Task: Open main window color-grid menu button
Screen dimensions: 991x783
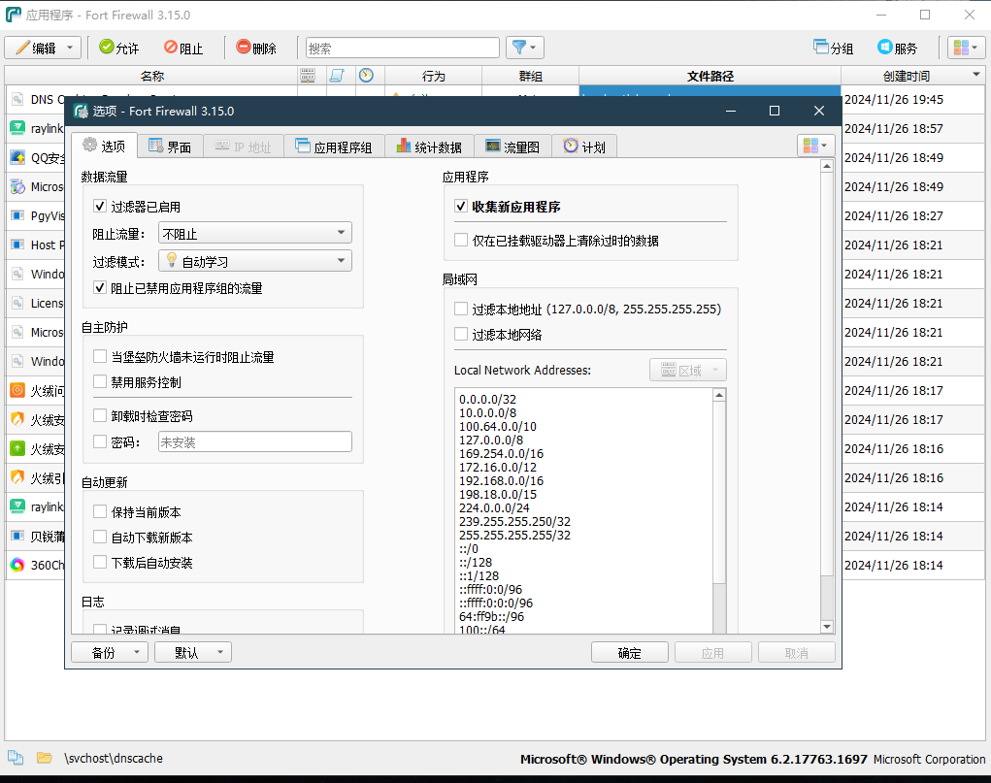Action: point(966,49)
